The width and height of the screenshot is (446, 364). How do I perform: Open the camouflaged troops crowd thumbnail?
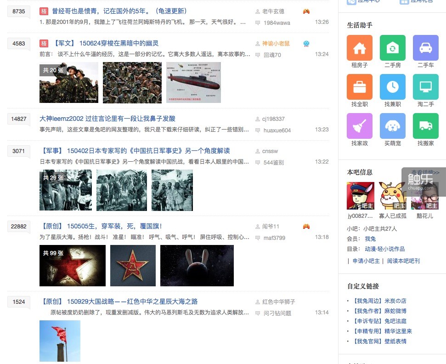[132, 83]
